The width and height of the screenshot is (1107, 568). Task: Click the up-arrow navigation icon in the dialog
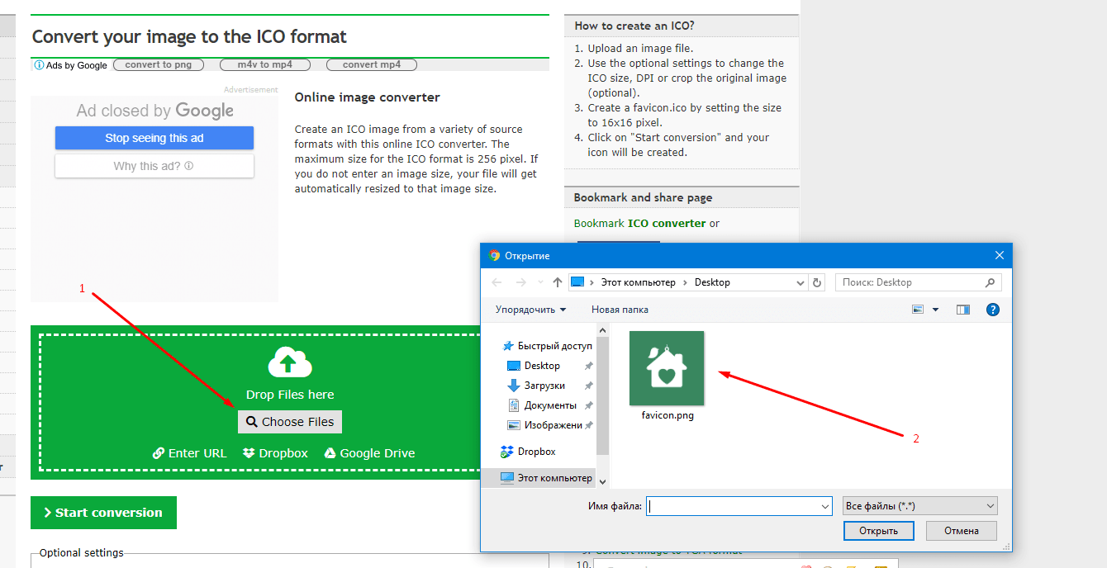558,282
